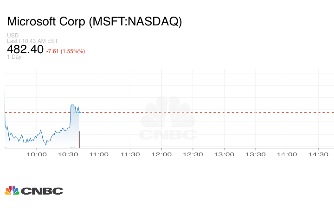Click the 12:00 time axis label
This screenshot has width=334, height=208.
point(161,154)
